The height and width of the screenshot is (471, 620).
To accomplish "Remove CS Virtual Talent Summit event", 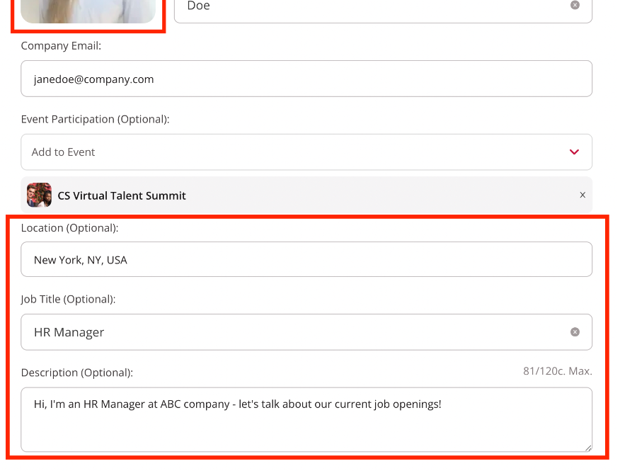I will [582, 195].
